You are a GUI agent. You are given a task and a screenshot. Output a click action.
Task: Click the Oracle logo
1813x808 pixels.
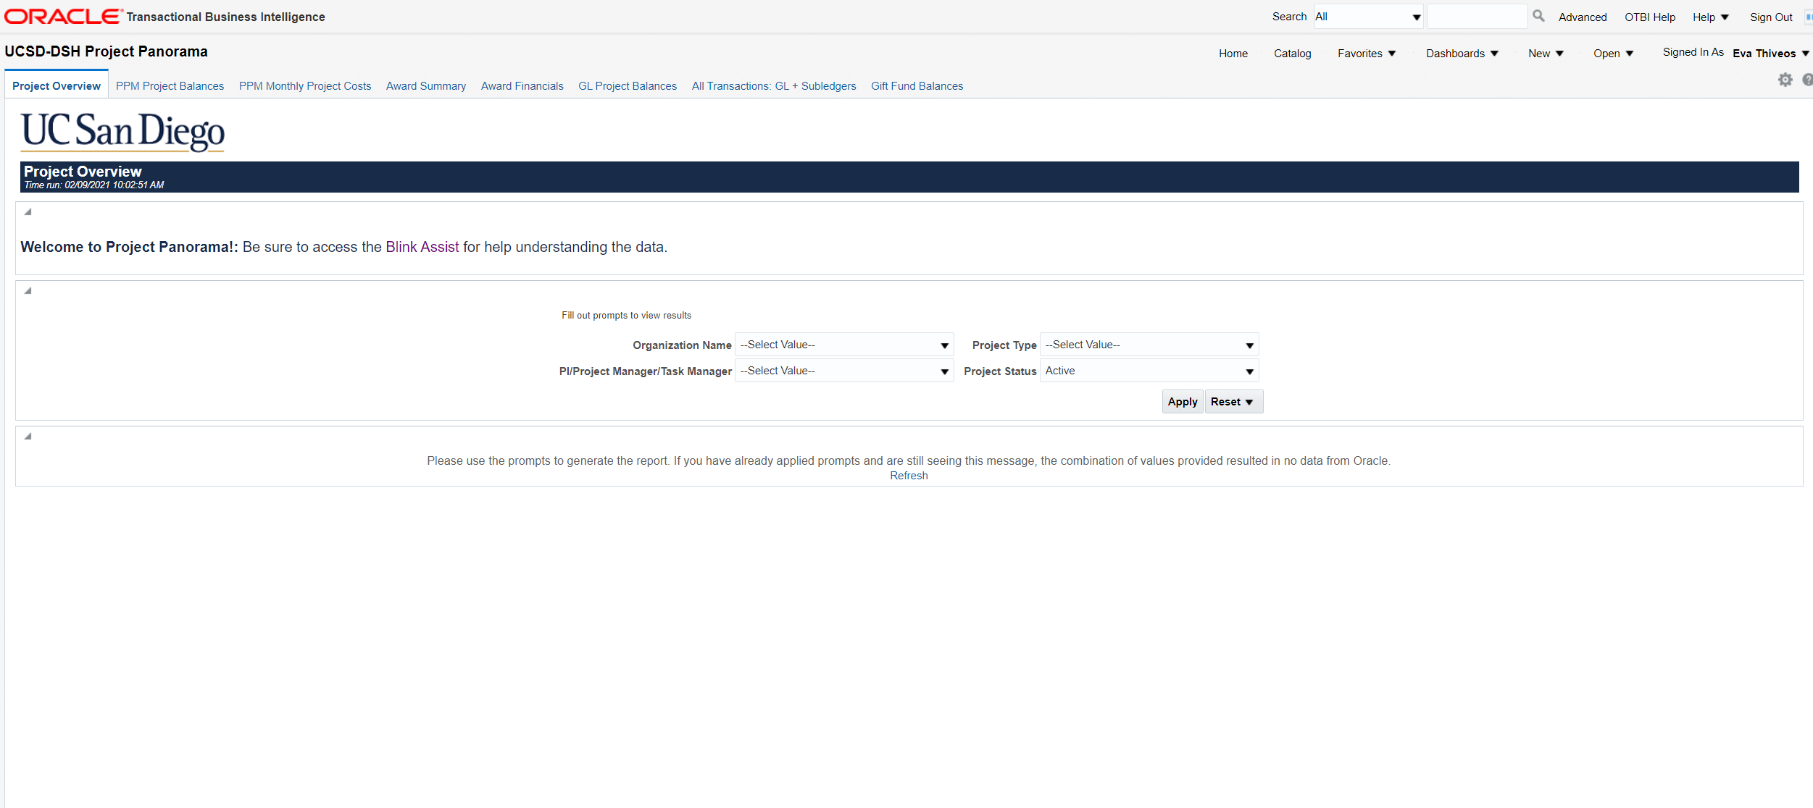(63, 16)
